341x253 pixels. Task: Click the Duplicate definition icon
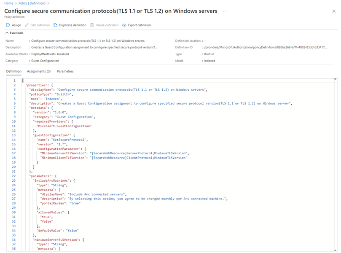click(x=56, y=25)
